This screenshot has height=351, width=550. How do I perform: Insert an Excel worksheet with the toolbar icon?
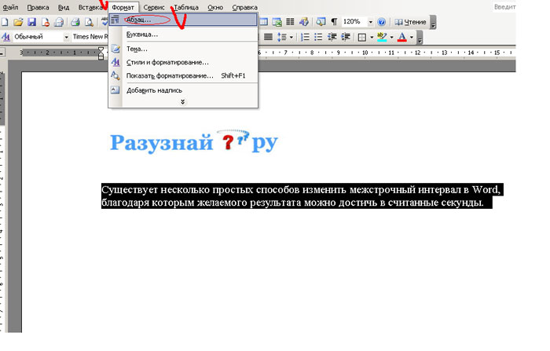277,22
